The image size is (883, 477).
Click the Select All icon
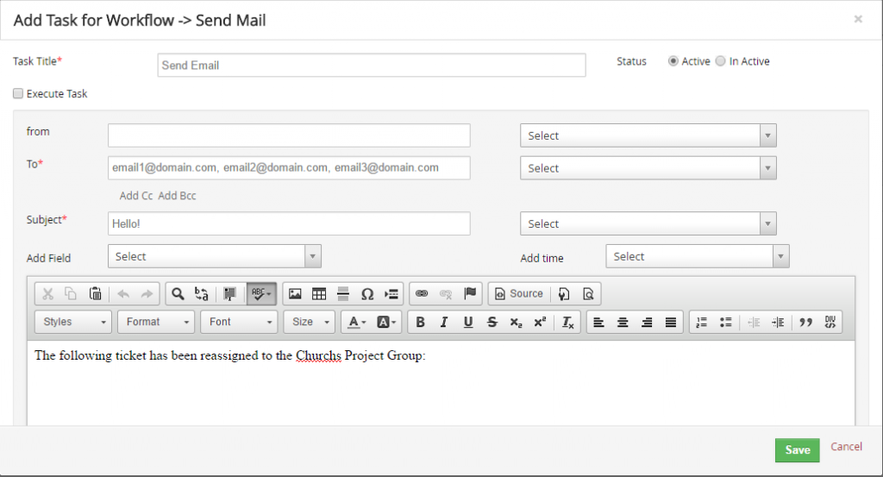[x=229, y=294]
